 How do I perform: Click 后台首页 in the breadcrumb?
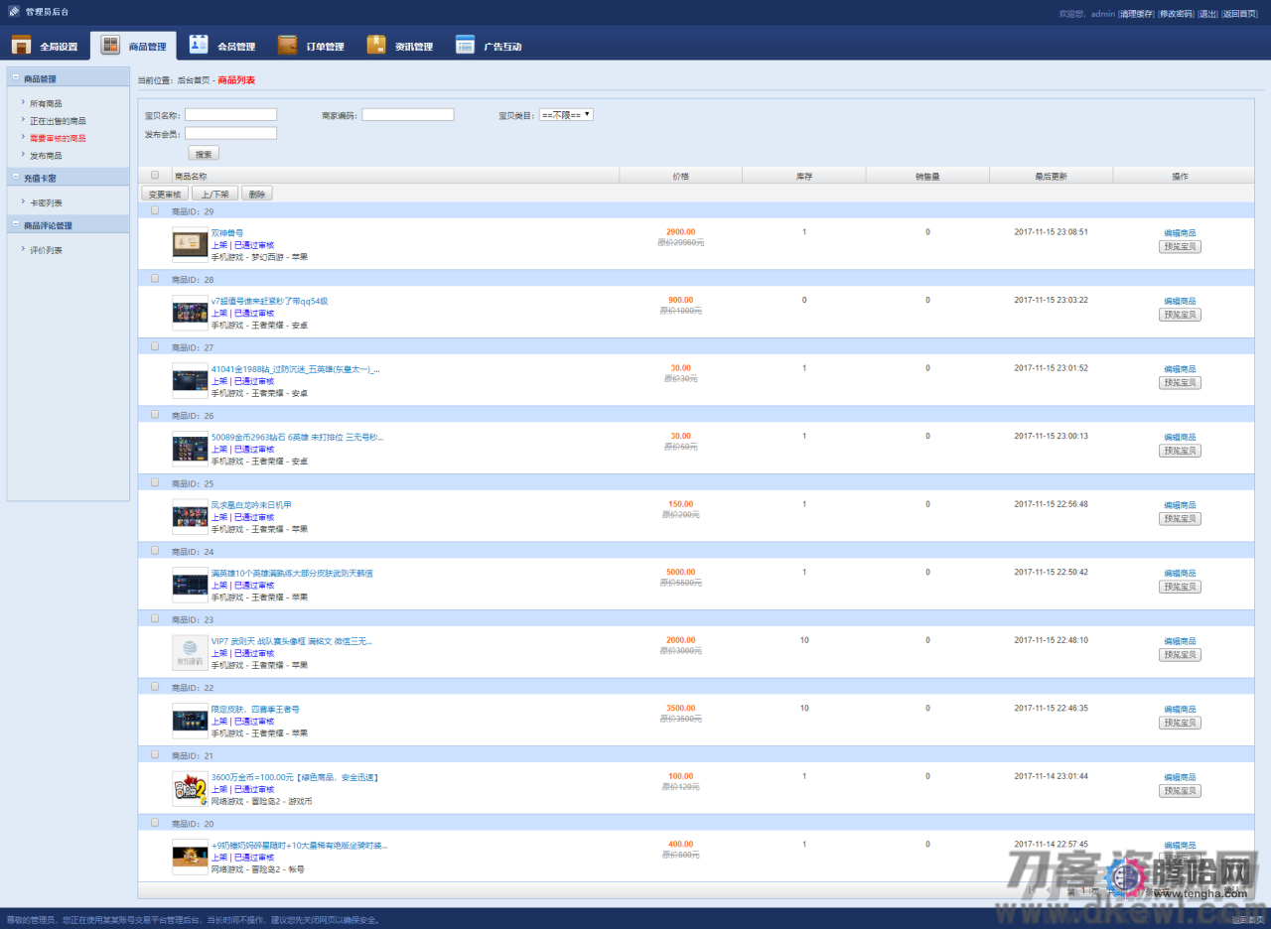click(194, 80)
